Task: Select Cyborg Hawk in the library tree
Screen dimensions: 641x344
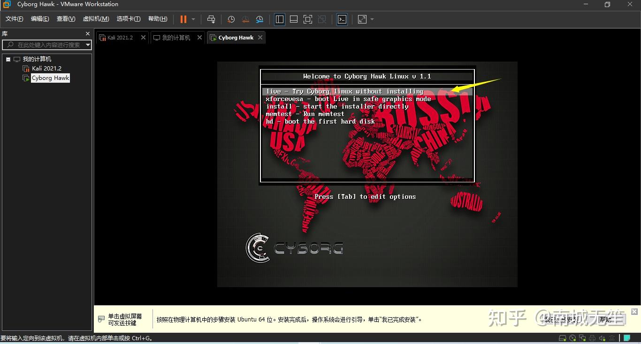Action: (x=50, y=78)
